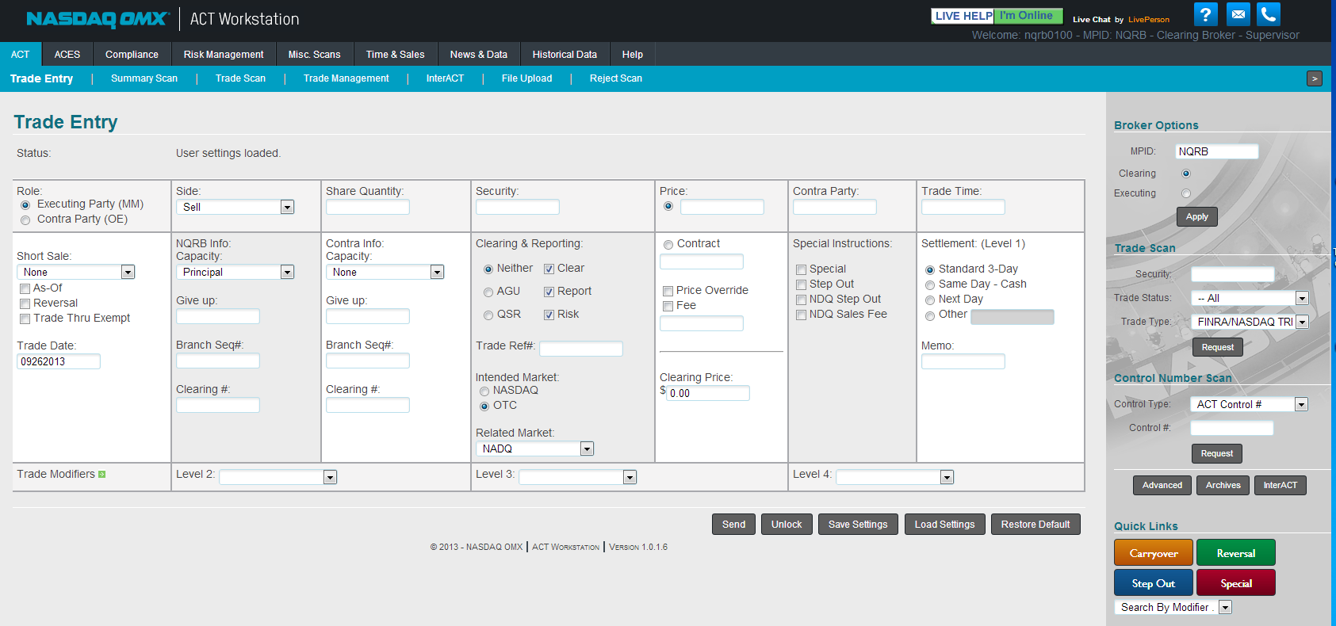Screen dimensions: 1336x626
Task: Click the Save Settings button
Action: tap(858, 525)
